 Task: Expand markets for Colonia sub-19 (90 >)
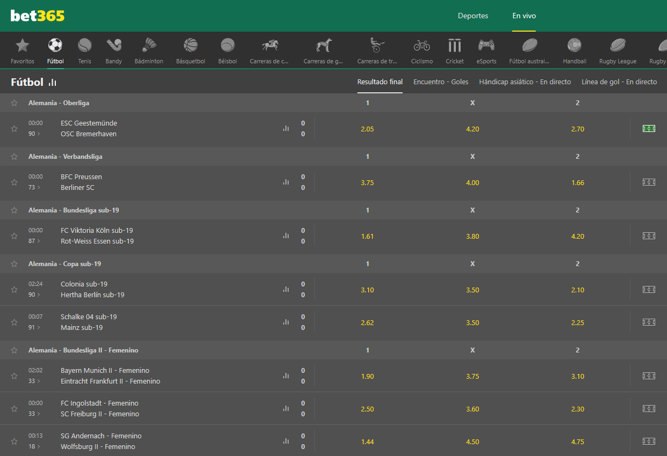34,295
